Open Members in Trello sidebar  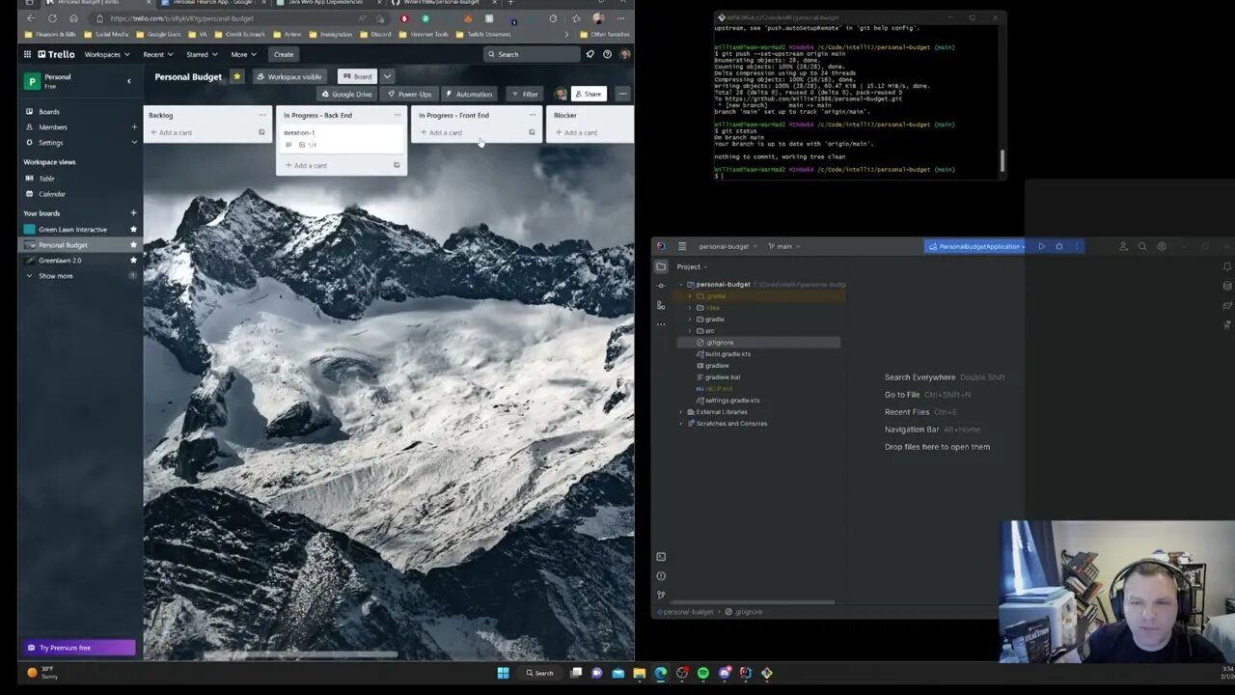pos(53,127)
